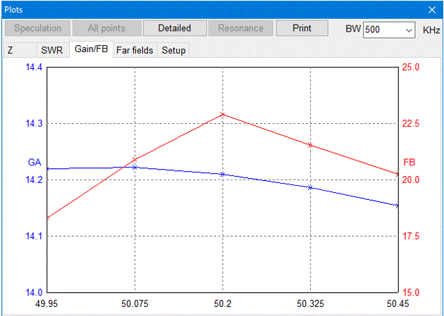Image resolution: width=444 pixels, height=316 pixels.
Task: Click the blue GA marker at 50.2
Action: [x=223, y=174]
